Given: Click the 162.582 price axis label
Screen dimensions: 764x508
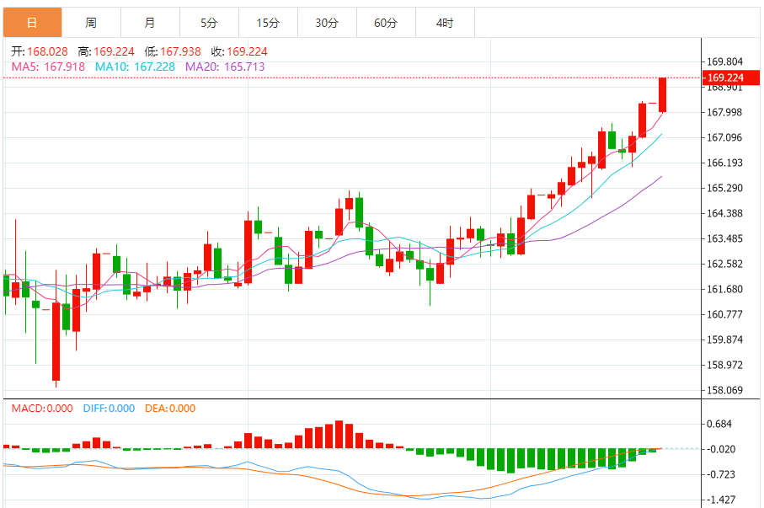Looking at the screenshot, I should click(x=724, y=265).
